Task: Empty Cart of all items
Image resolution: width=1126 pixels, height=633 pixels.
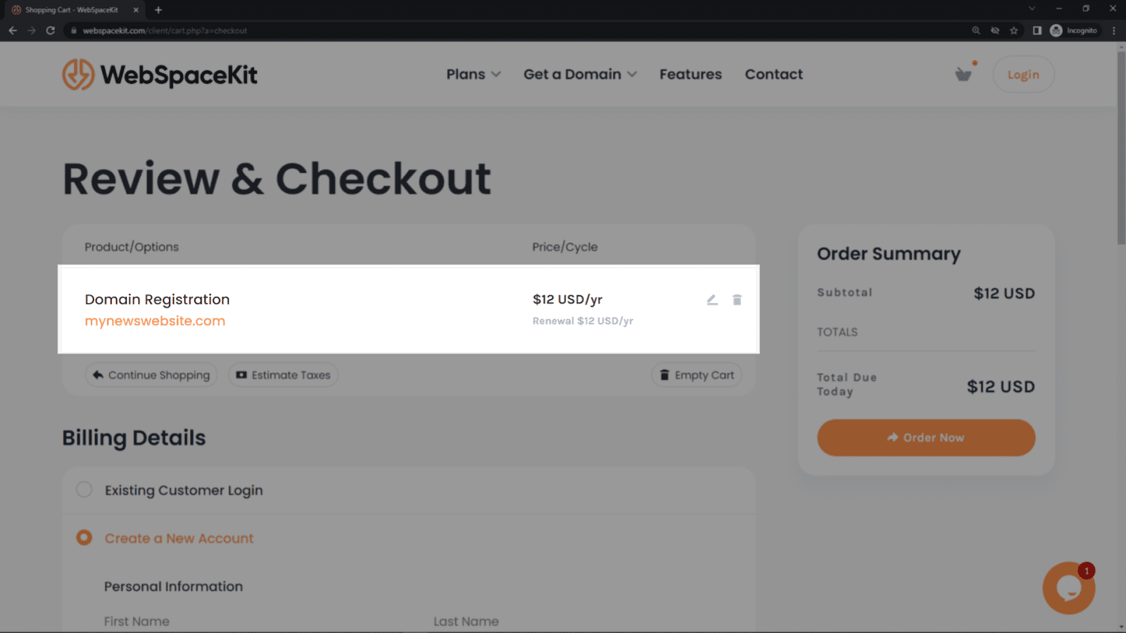Action: click(x=696, y=375)
